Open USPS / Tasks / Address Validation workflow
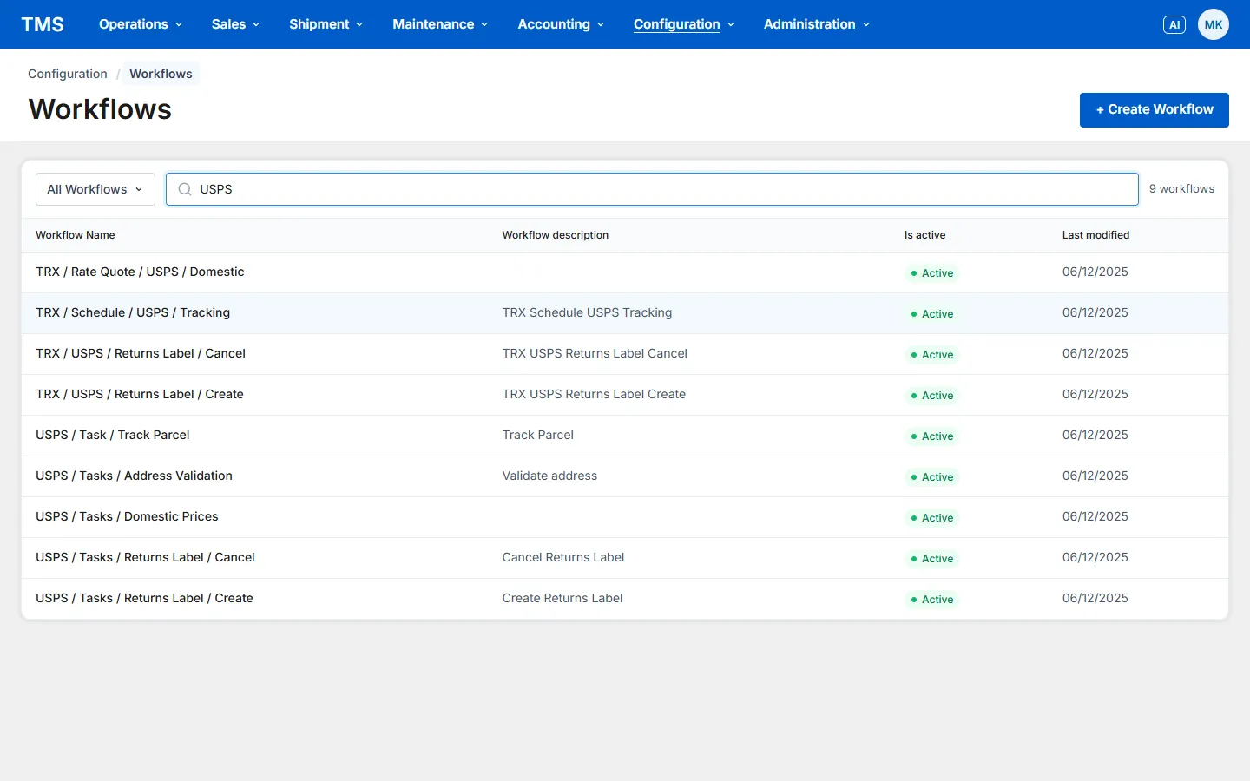The image size is (1250, 781). tap(135, 476)
